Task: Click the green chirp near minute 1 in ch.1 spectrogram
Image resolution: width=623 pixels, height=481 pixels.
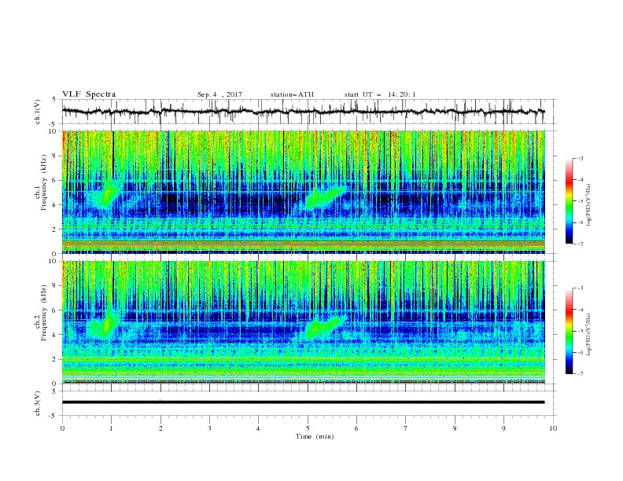Action: pos(105,194)
